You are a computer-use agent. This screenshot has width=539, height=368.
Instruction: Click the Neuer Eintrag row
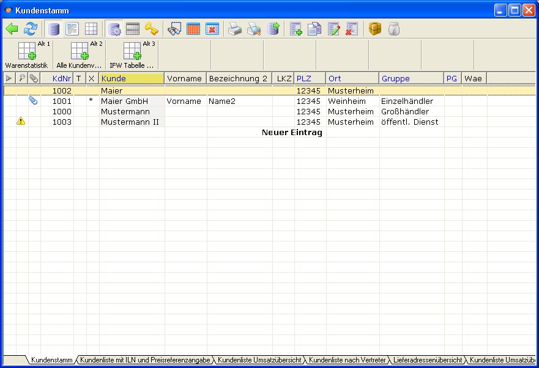point(291,133)
